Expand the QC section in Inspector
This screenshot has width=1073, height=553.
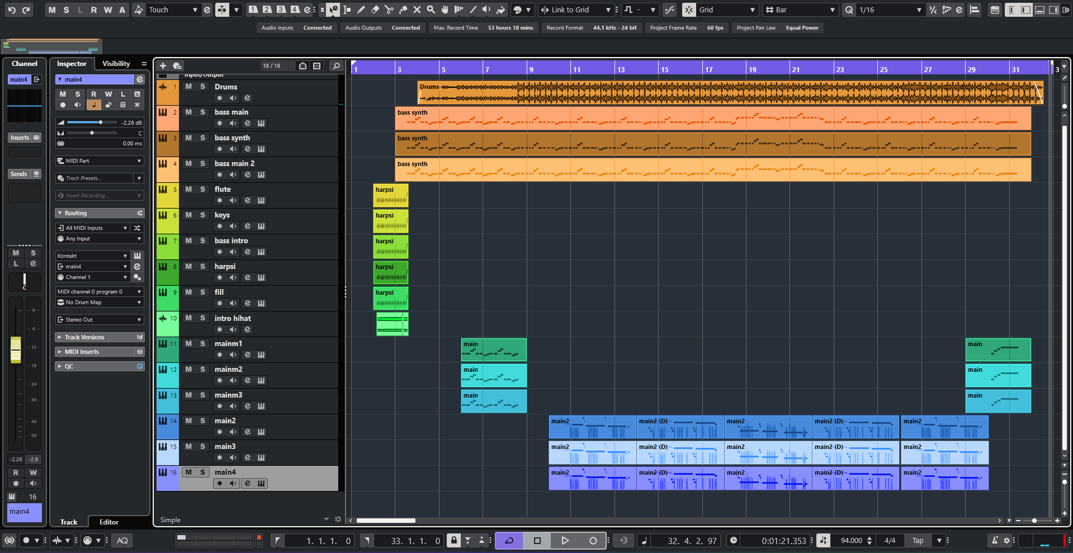pos(100,366)
